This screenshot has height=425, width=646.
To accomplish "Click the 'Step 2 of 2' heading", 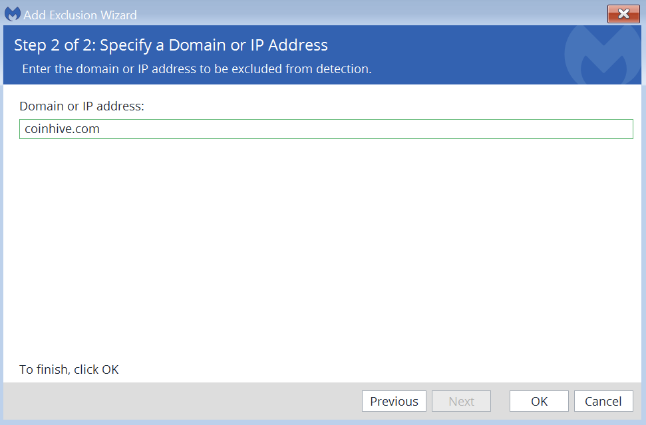I will click(170, 45).
